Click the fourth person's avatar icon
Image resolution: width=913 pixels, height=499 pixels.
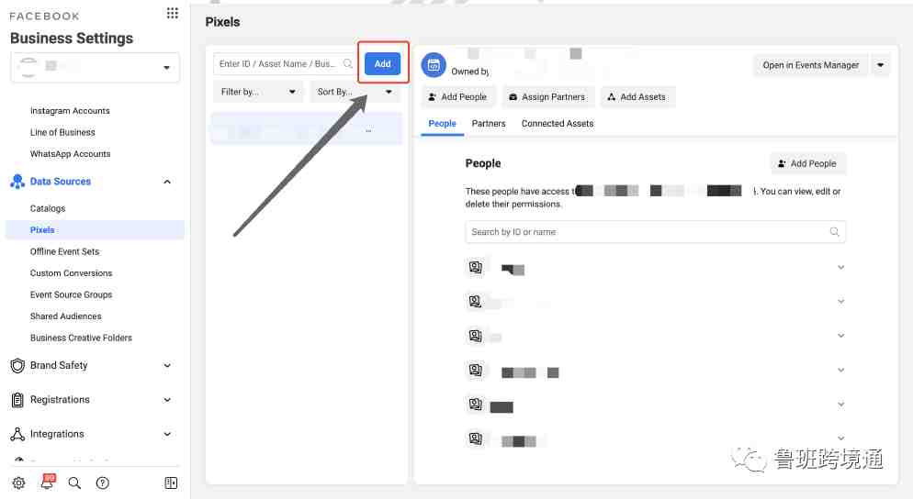[476, 370]
